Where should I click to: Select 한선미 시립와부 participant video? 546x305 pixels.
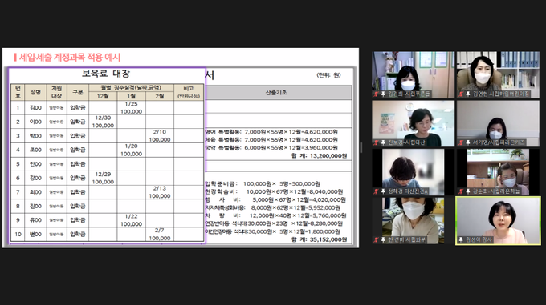click(414, 221)
